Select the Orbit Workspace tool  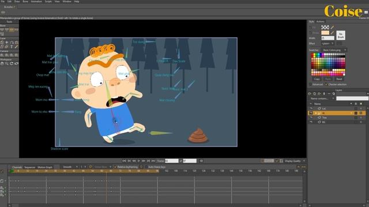(x=16, y=64)
